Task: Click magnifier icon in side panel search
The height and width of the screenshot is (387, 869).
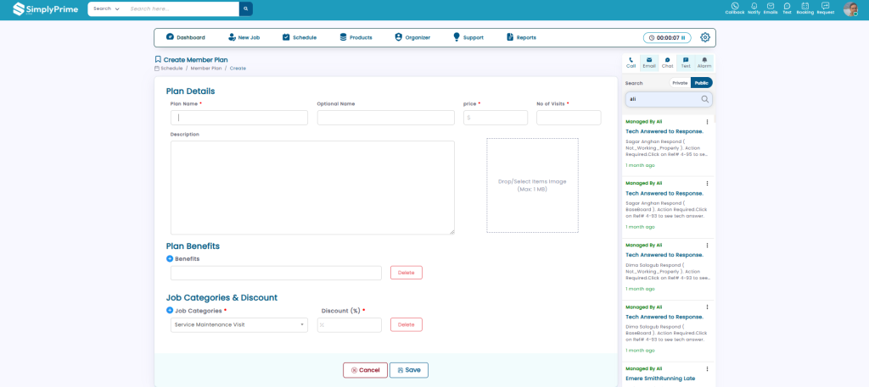Action: coord(705,99)
